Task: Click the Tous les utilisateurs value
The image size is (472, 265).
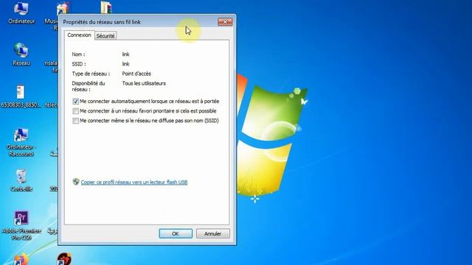Action: 144,83
